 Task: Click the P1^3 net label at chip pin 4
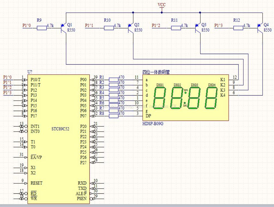(x=7, y=93)
